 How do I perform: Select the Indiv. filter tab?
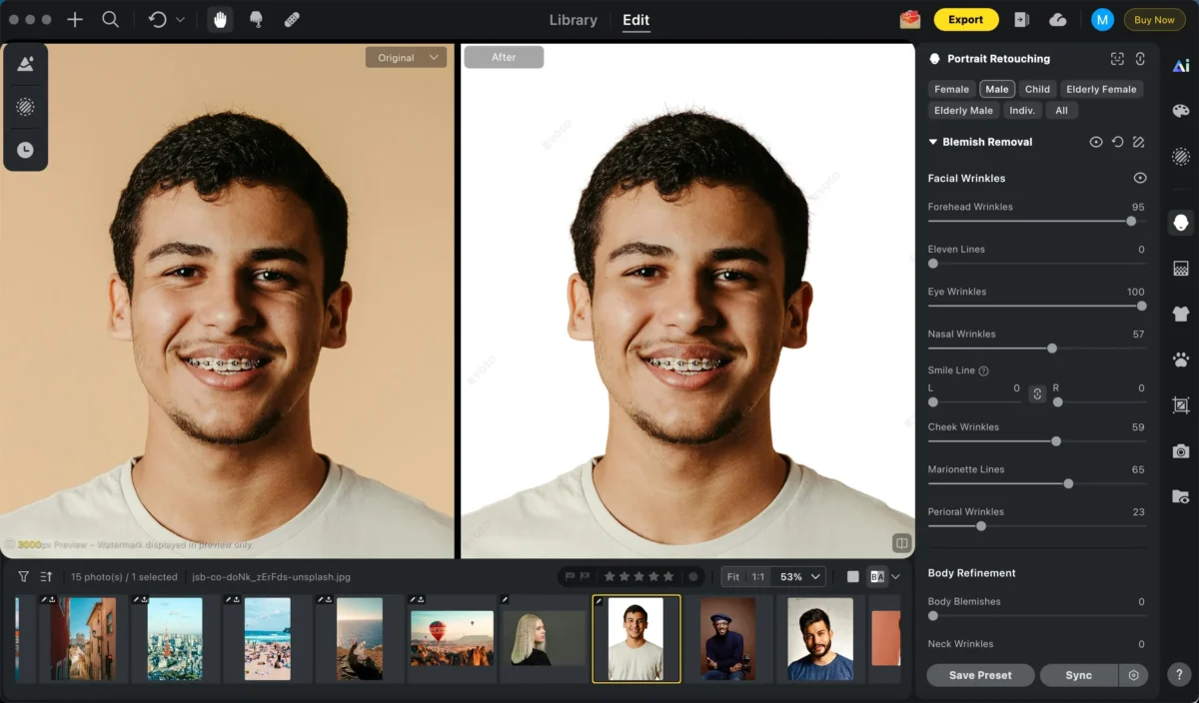point(1022,110)
